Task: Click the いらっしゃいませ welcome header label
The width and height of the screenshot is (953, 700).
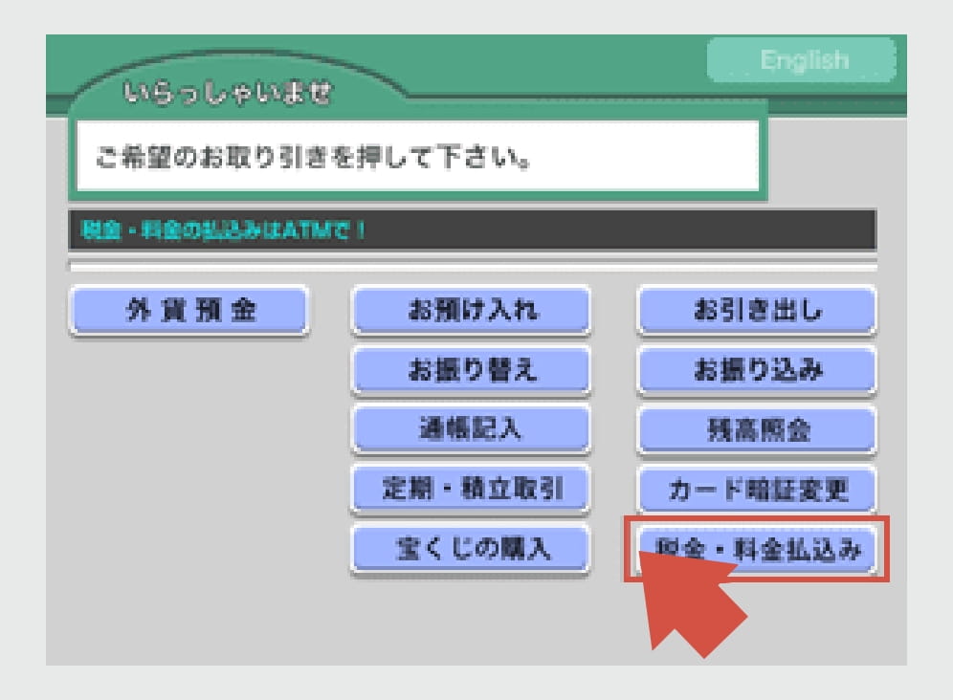Action: pos(227,95)
